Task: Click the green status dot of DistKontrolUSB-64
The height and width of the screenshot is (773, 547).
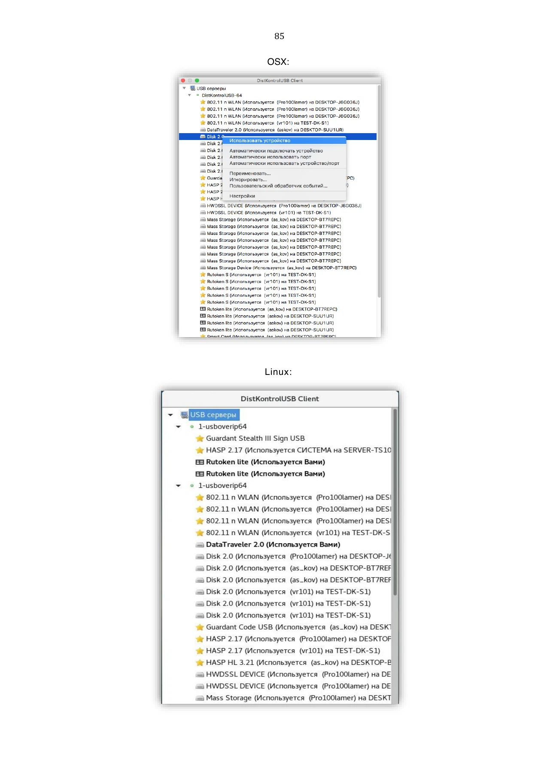Action: tap(198, 95)
